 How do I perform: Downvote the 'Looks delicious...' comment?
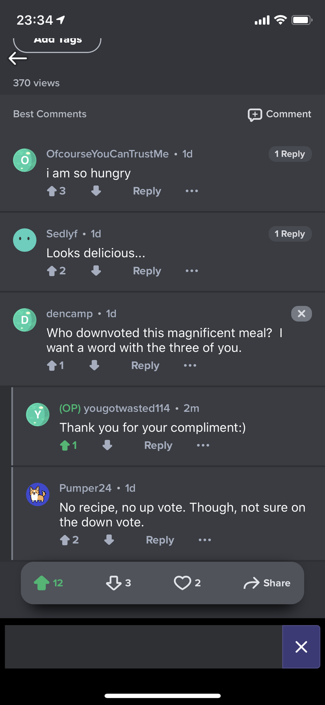[96, 271]
